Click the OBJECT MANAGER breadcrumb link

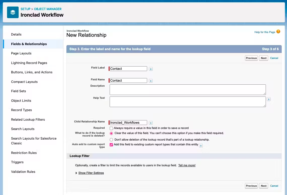point(48,9)
